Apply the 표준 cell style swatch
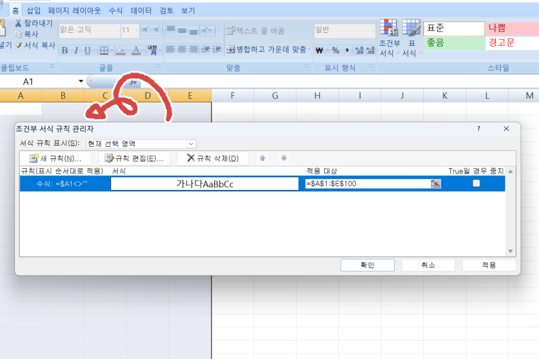The height and width of the screenshot is (359, 539). (x=454, y=28)
